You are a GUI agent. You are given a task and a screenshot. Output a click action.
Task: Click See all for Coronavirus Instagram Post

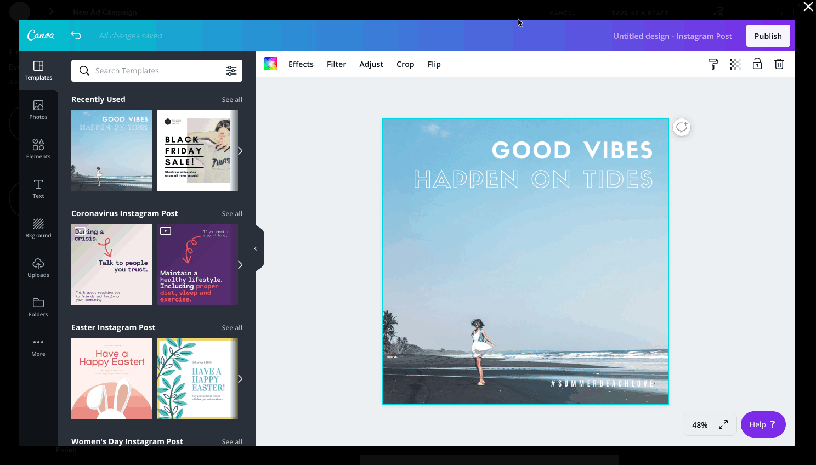click(232, 214)
